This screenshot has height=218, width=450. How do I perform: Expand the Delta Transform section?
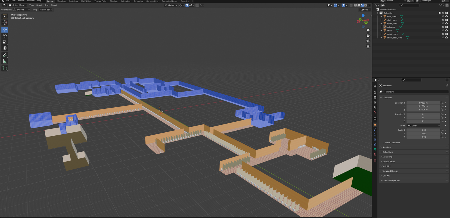392,143
